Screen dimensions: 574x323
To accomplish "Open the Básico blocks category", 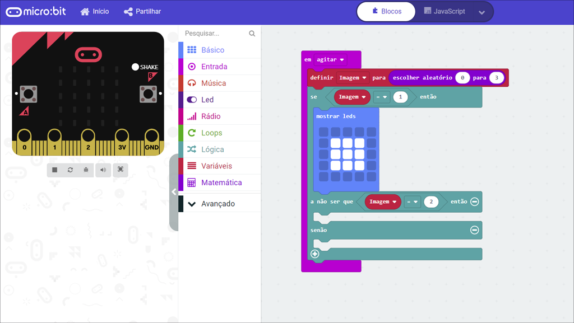I will (x=220, y=50).
